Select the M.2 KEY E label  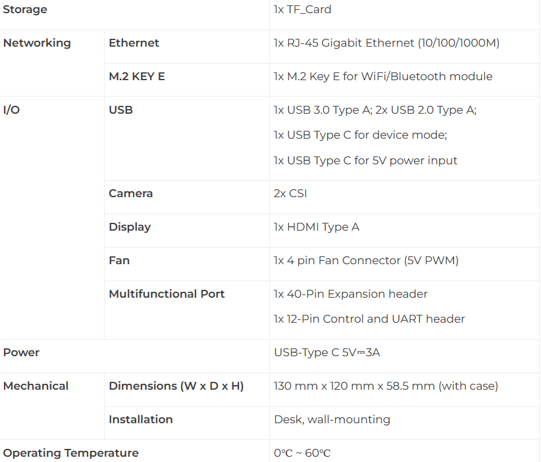(137, 76)
